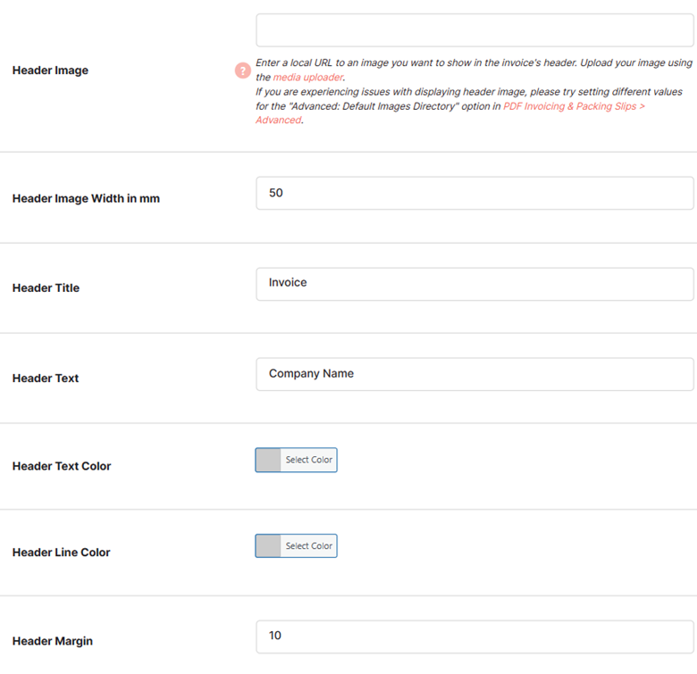This screenshot has width=697, height=674.
Task: Click the Header Text field with Company Name
Action: [x=474, y=374]
